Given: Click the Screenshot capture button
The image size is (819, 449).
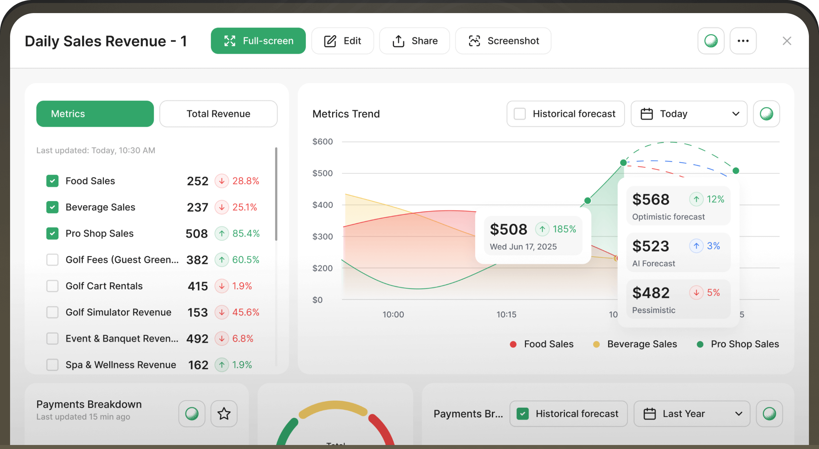Looking at the screenshot, I should click(503, 41).
